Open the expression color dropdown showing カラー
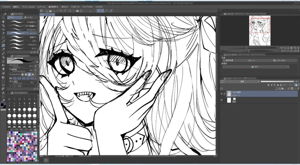This screenshot has width=300, height=165. (255, 67)
